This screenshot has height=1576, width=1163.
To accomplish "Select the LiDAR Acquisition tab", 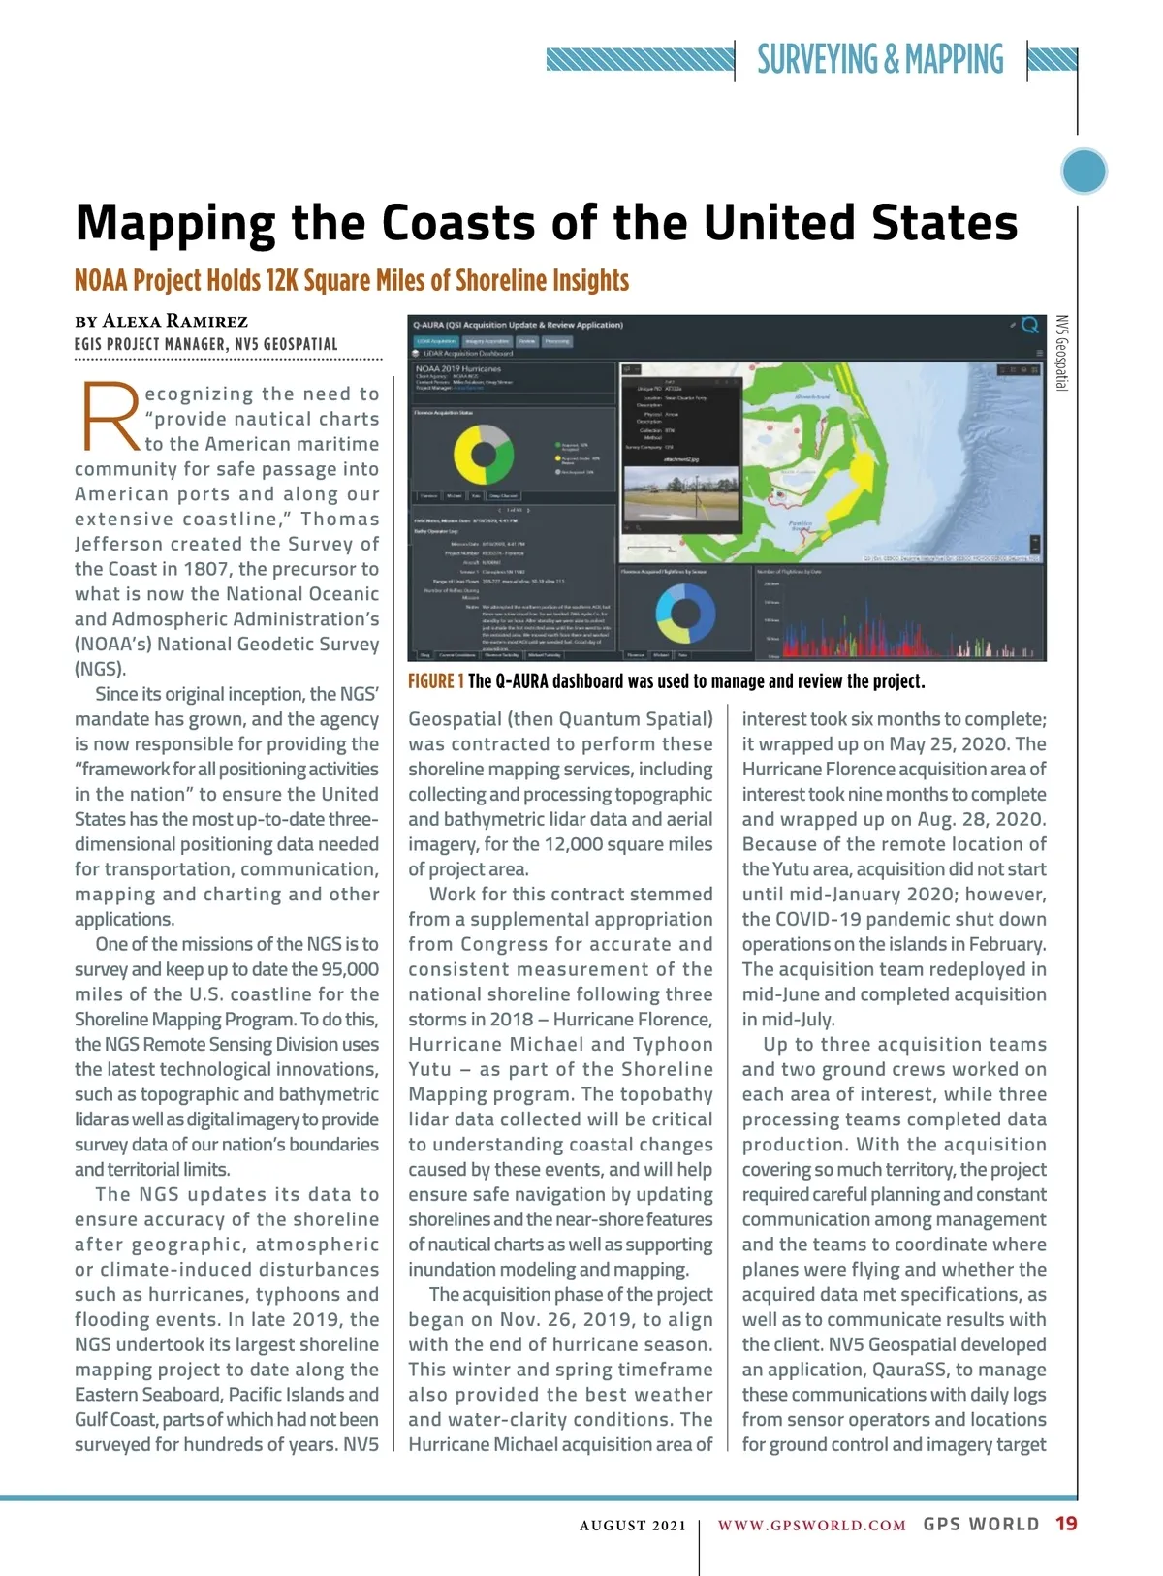I will 436,341.
